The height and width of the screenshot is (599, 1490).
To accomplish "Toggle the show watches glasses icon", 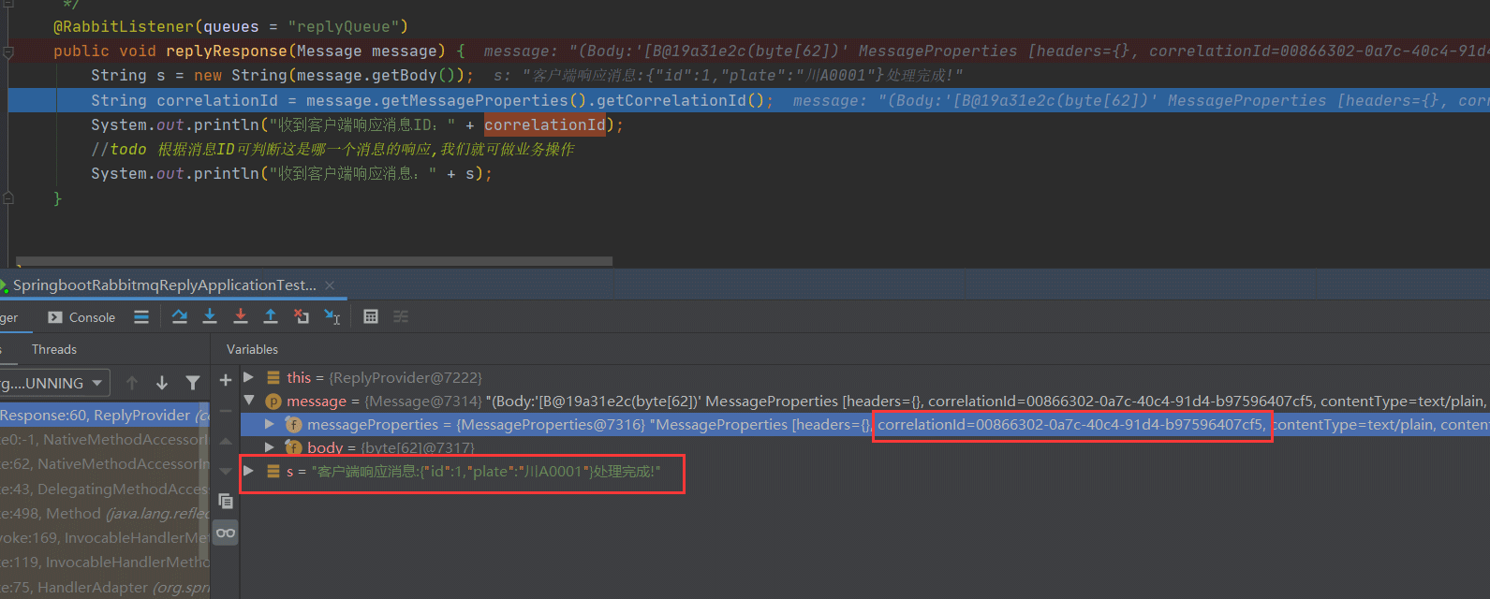I will click(x=226, y=533).
